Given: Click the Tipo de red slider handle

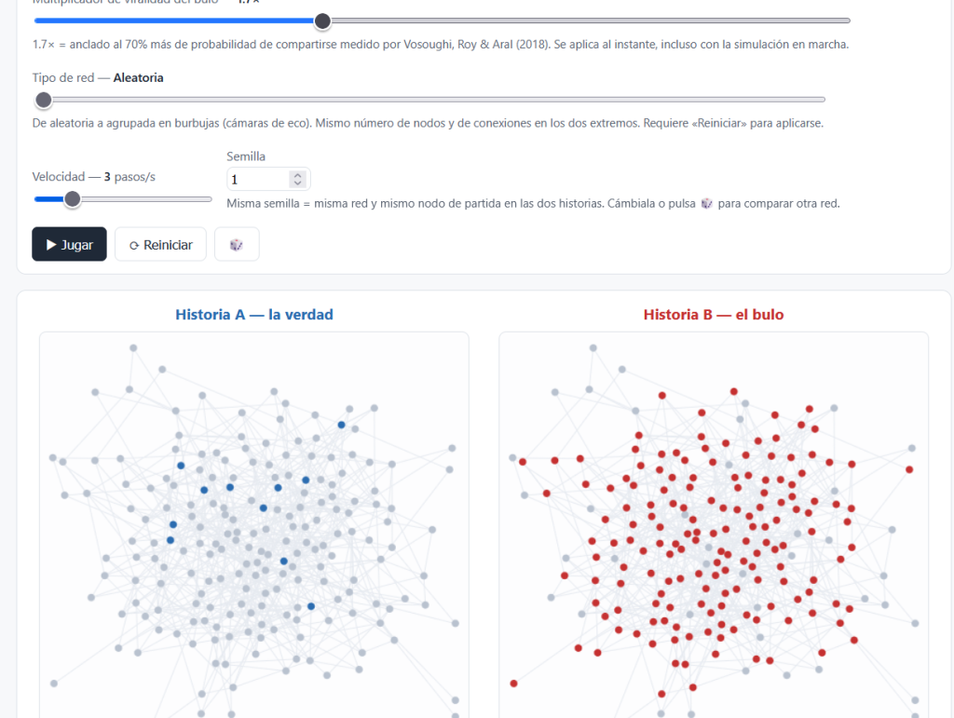Looking at the screenshot, I should pos(44,100).
